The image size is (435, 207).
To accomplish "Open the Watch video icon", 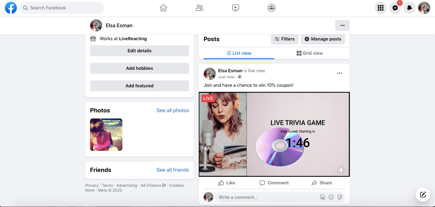I will point(236,8).
